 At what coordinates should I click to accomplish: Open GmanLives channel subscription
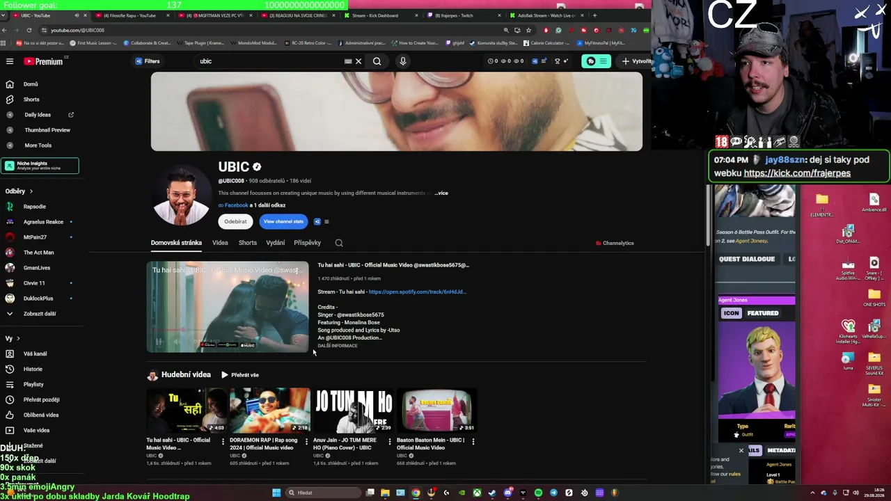coord(36,268)
